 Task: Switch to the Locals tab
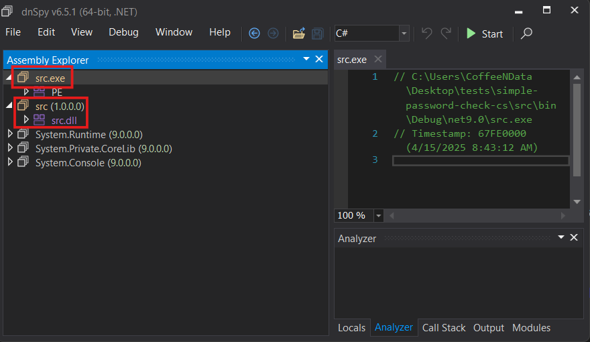pyautogui.click(x=351, y=328)
